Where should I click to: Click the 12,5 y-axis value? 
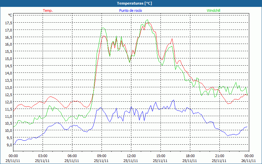[x=9, y=95]
